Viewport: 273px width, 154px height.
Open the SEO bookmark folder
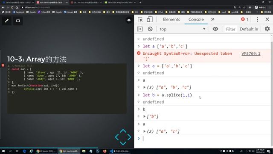click(135, 12)
